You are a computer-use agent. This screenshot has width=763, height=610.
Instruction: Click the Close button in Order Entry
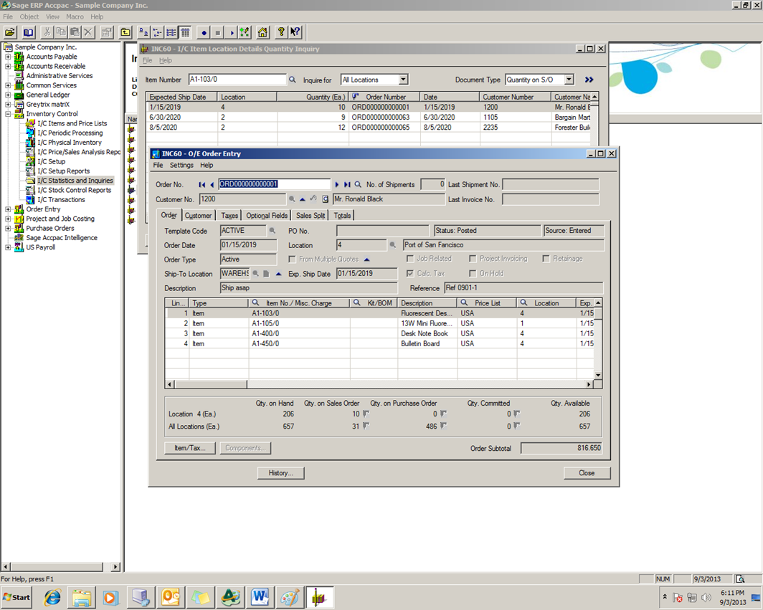point(587,473)
